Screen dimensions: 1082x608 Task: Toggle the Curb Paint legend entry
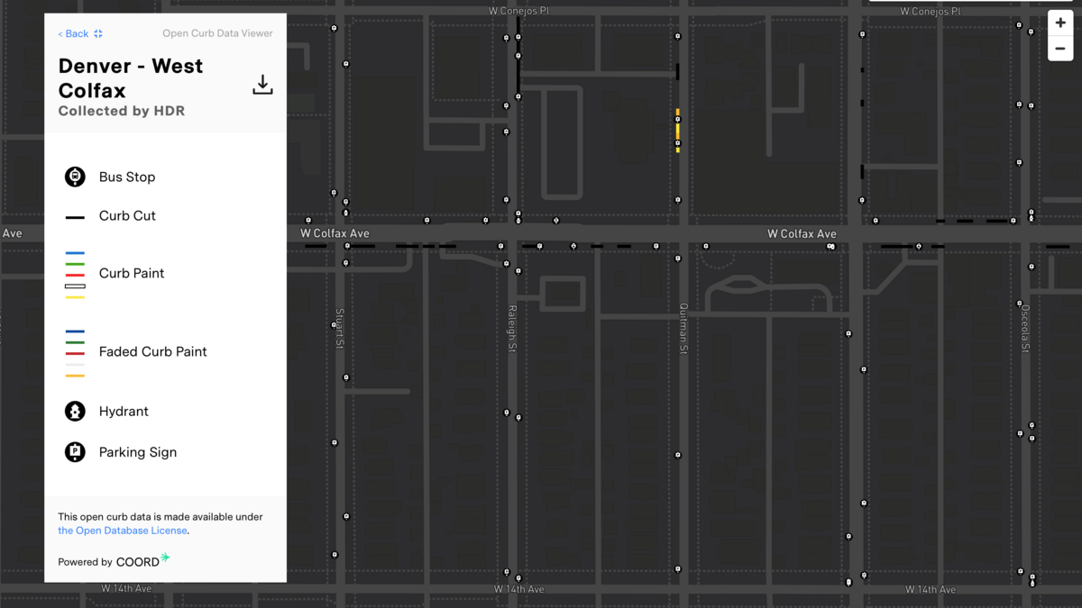[131, 273]
